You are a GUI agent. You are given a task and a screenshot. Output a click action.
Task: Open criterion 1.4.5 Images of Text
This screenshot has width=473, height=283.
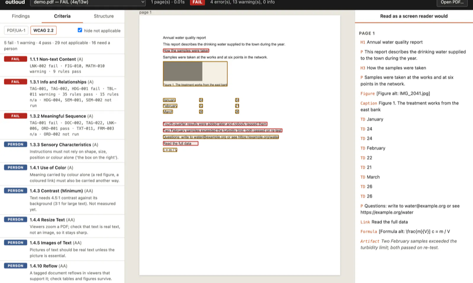62,249
